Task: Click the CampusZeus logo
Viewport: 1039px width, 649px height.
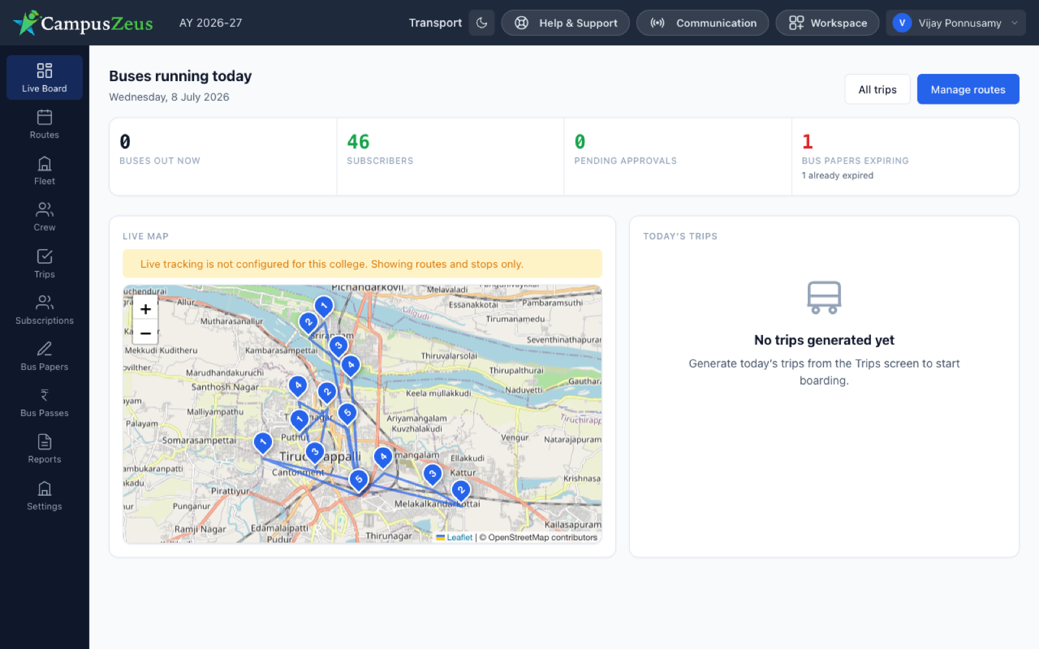Action: [x=83, y=23]
